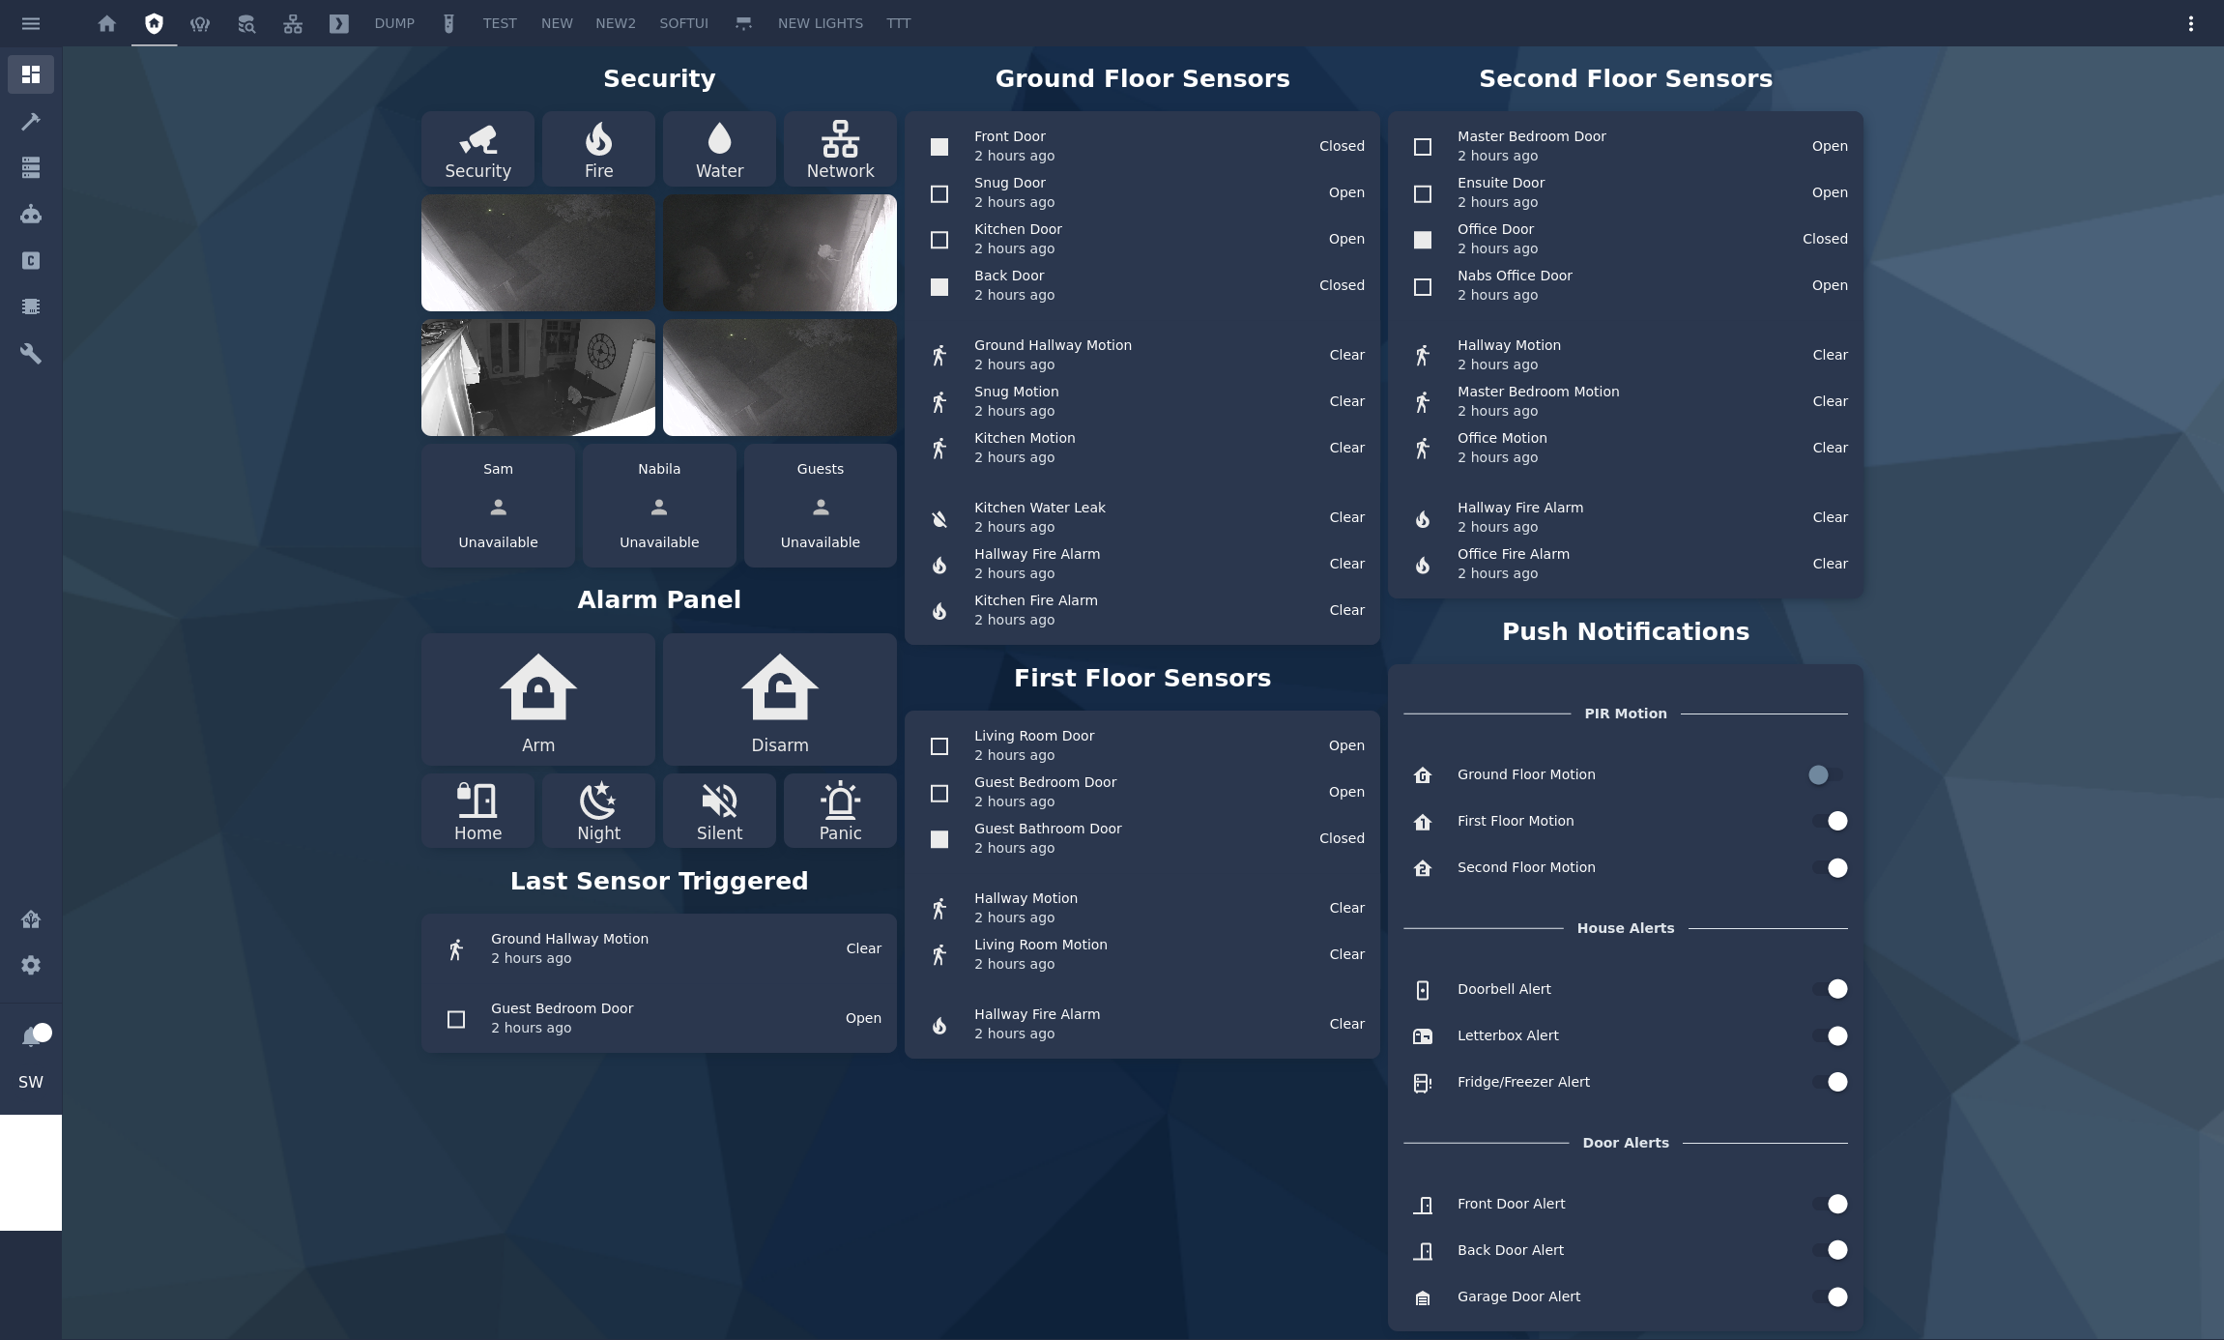Image resolution: width=2224 pixels, height=1340 pixels.
Task: Expand the hamburger menu top-left
Action: click(x=30, y=22)
